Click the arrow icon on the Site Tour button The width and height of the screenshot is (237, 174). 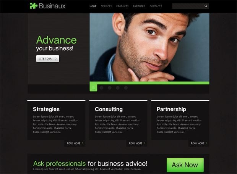click(x=56, y=58)
